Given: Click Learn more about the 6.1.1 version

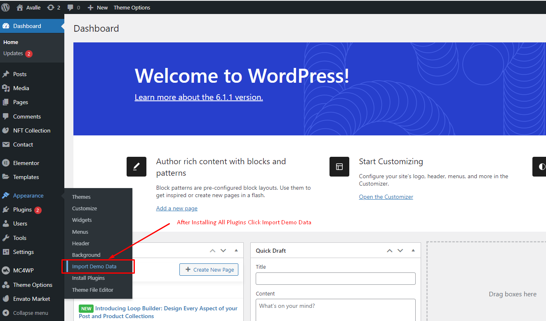Looking at the screenshot, I should click(x=199, y=97).
